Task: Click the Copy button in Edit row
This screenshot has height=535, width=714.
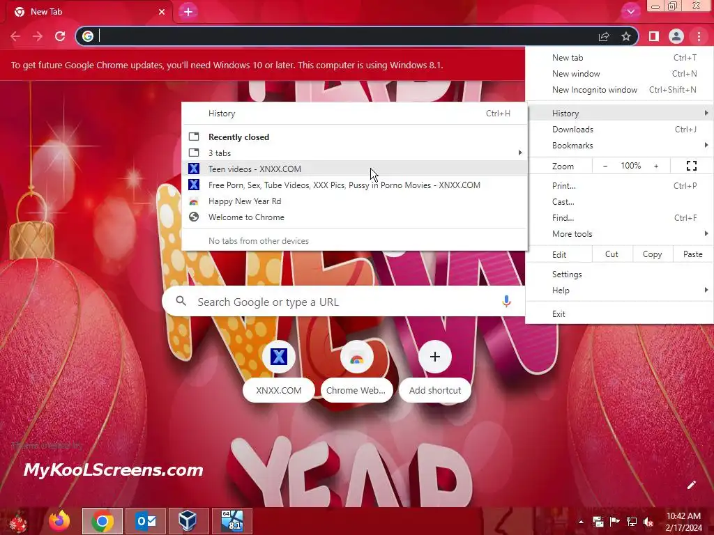Action: (x=652, y=254)
